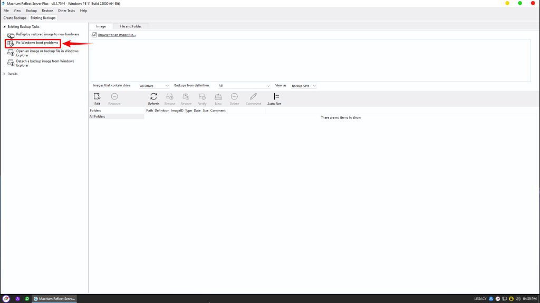Click the Definition column header
Image resolution: width=540 pixels, height=303 pixels.
pos(162,110)
